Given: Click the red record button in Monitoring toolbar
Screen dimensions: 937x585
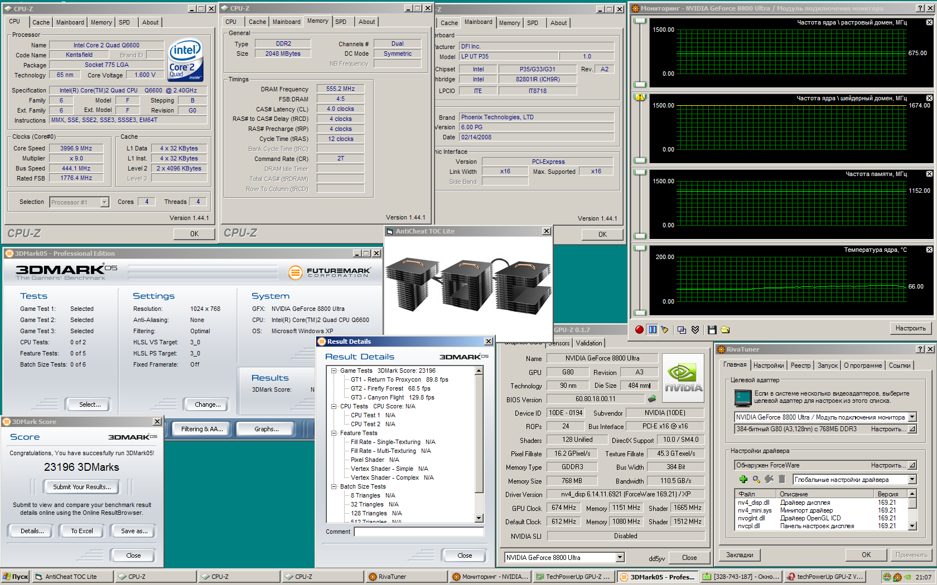Looking at the screenshot, I should 639,329.
